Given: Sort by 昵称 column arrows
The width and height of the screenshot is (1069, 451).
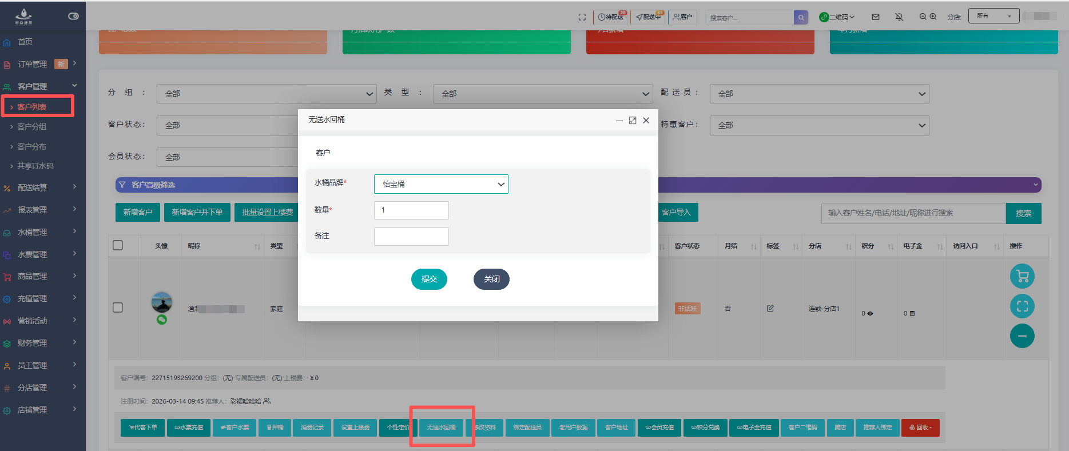Looking at the screenshot, I should coord(257,246).
